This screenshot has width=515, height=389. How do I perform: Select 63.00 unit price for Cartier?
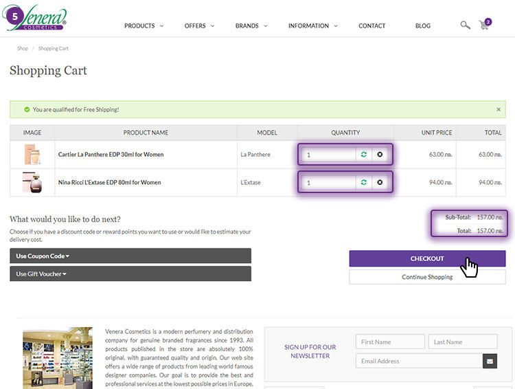coord(440,154)
